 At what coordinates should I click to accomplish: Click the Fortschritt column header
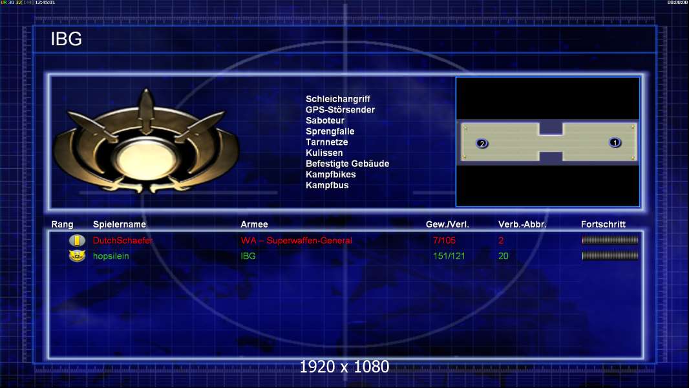pyautogui.click(x=603, y=224)
